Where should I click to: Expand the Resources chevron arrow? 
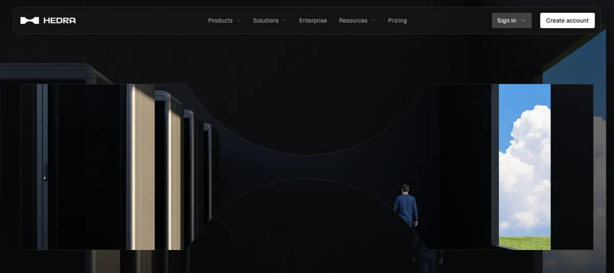pos(373,20)
